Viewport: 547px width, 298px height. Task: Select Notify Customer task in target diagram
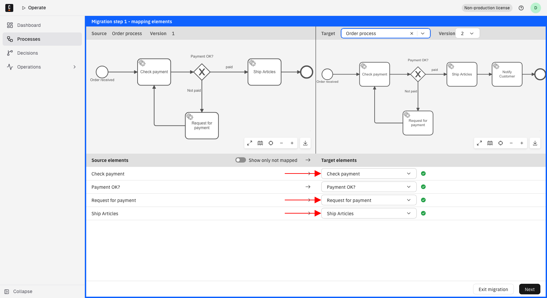tap(507, 74)
